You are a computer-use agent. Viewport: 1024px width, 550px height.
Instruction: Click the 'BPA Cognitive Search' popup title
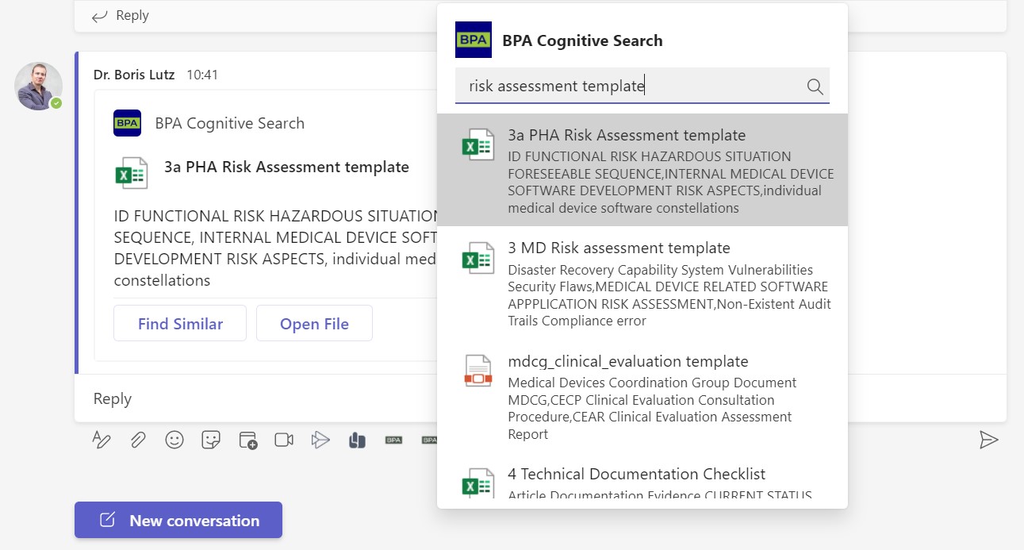tap(582, 40)
